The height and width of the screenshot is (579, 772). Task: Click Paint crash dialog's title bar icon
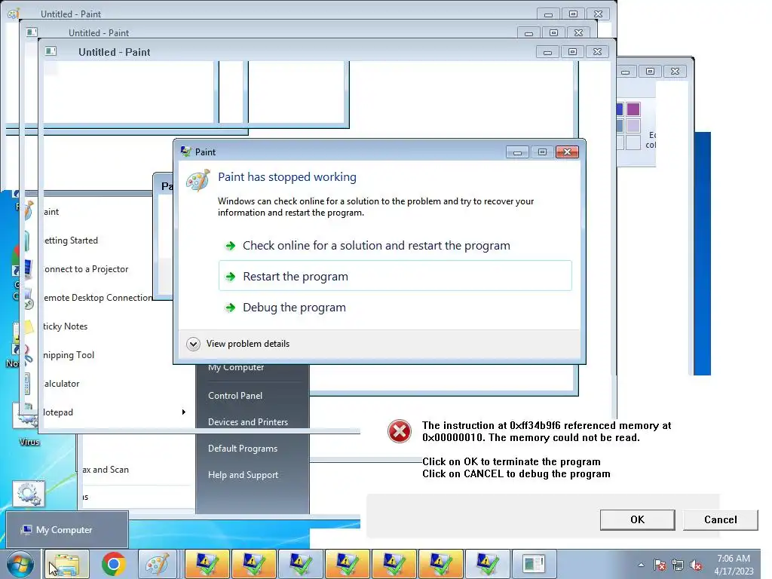tap(185, 152)
